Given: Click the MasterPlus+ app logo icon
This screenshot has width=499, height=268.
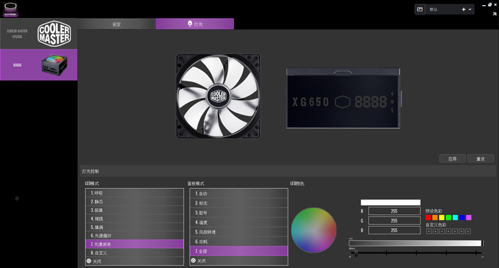Looking at the screenshot, I should click(11, 9).
